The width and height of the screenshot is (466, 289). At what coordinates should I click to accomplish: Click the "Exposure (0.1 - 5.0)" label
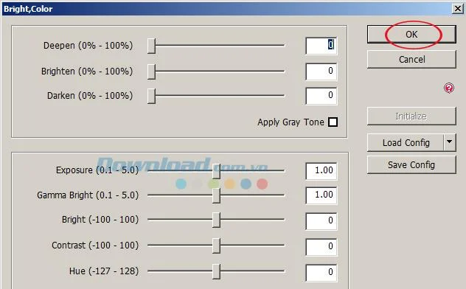pyautogui.click(x=97, y=170)
